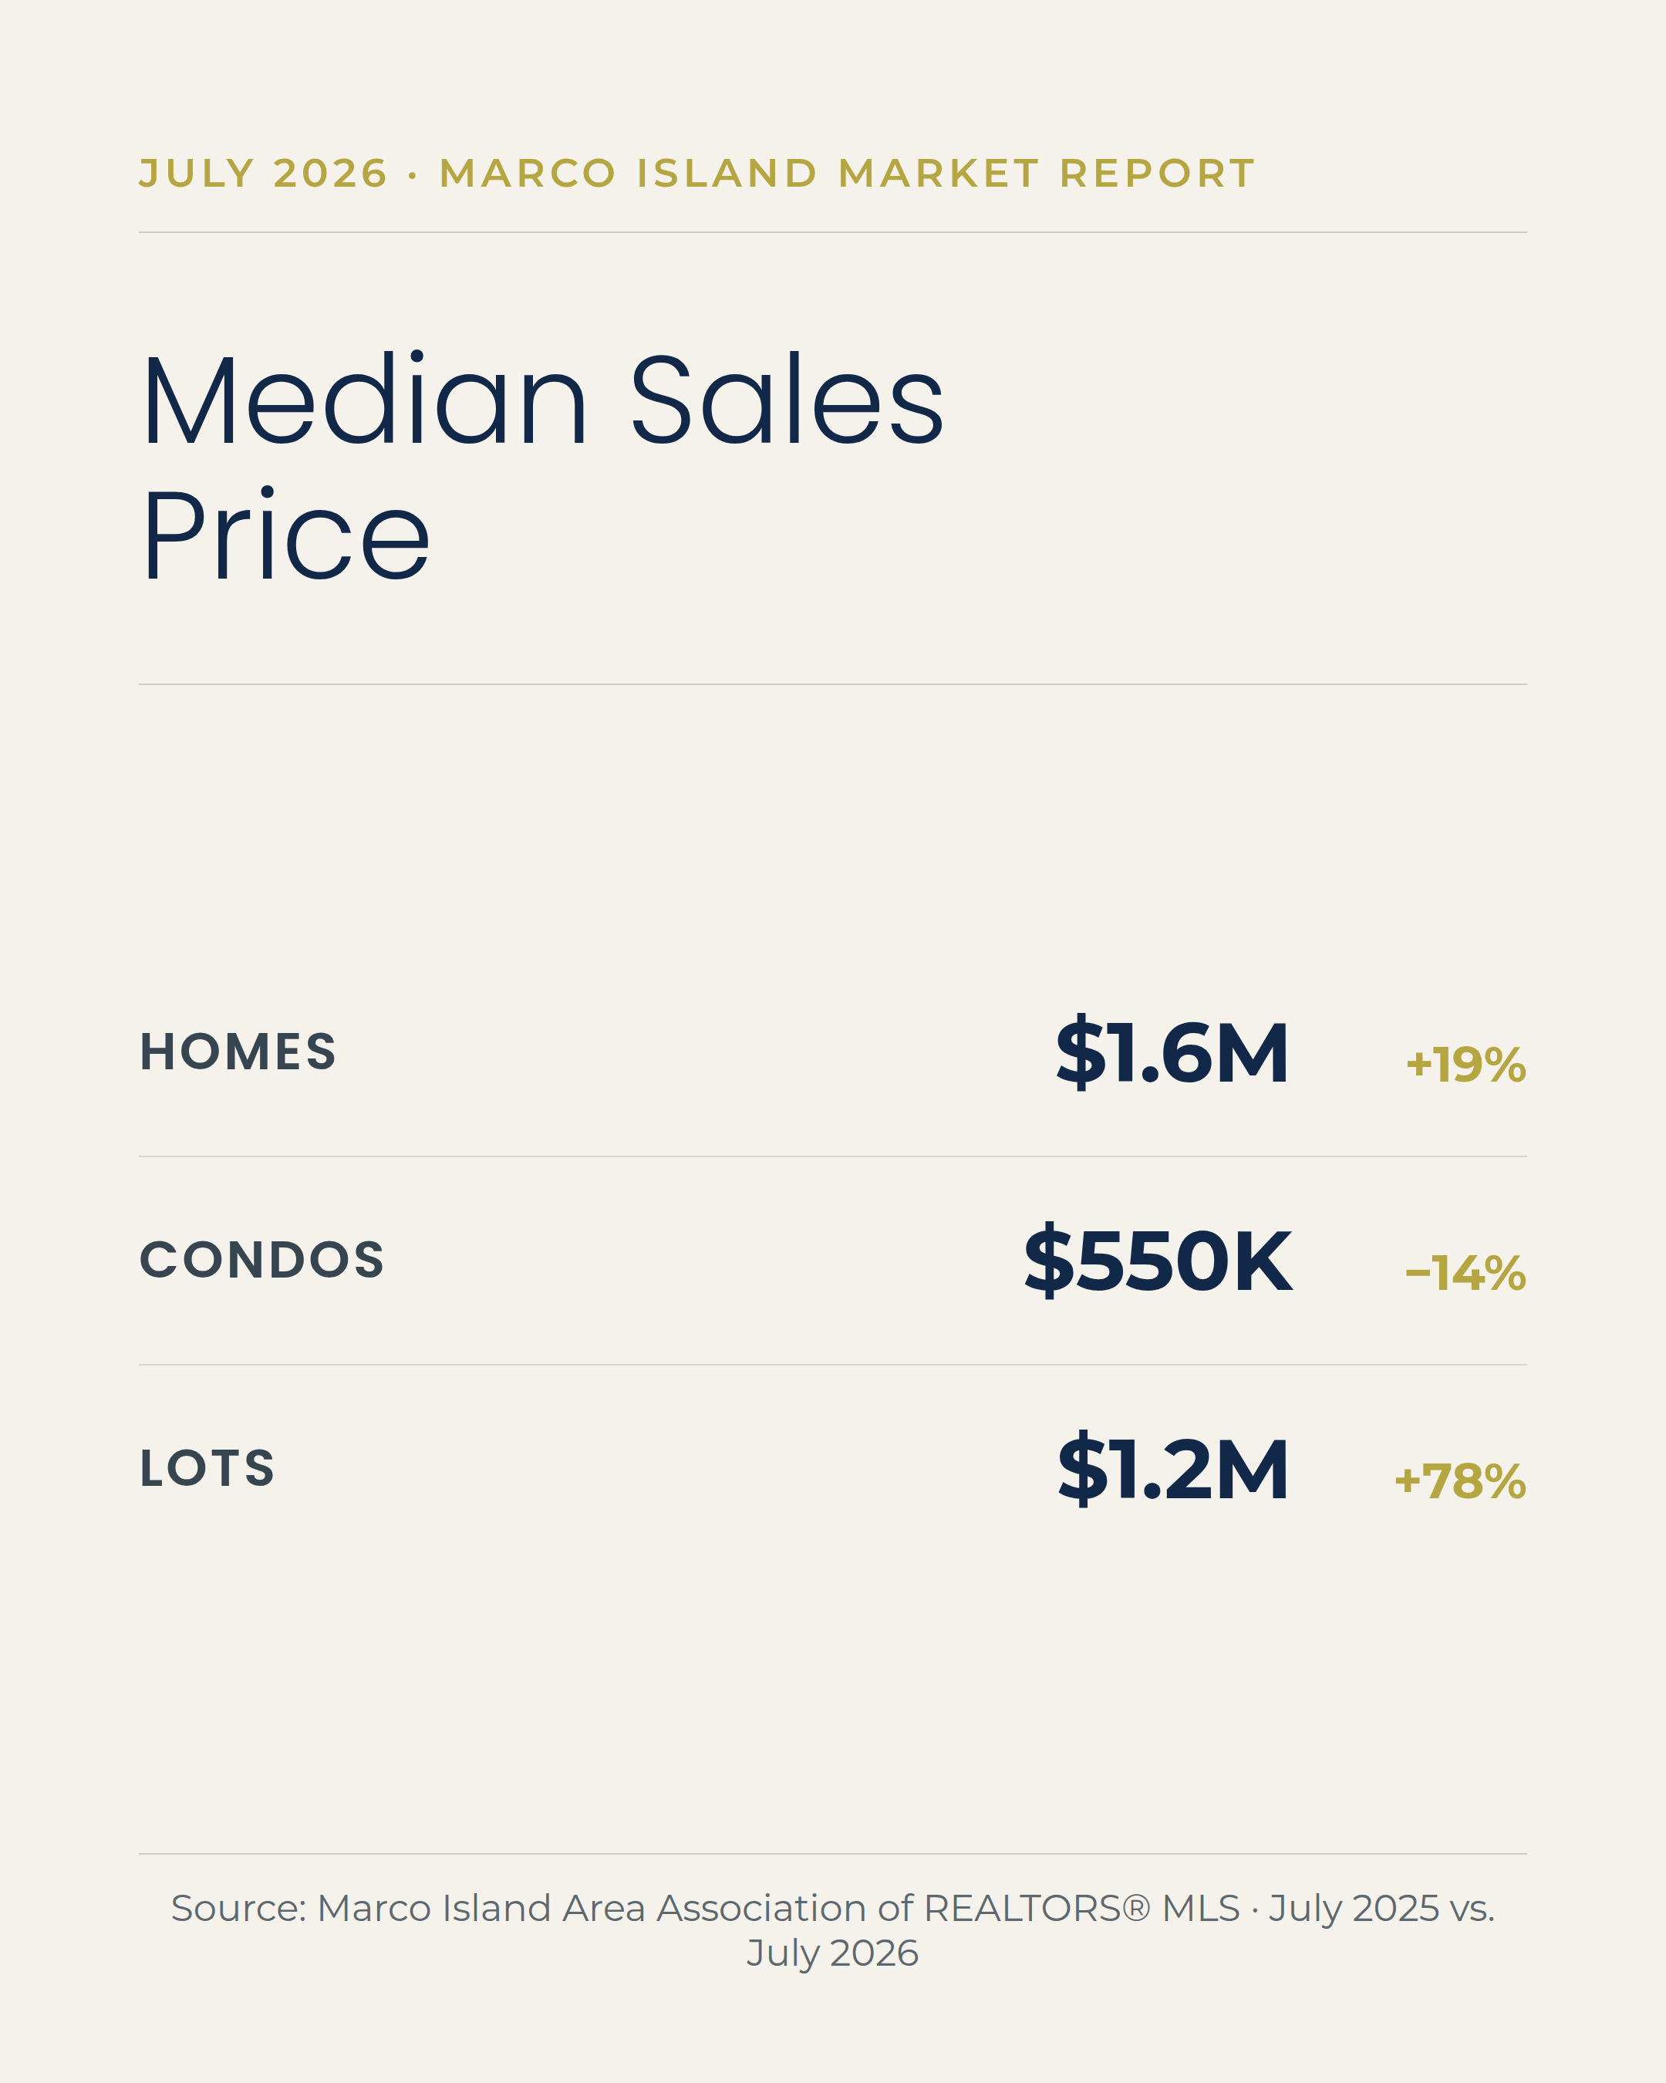Image resolution: width=1666 pixels, height=2083 pixels.
Task: Click the divider between Condos and Lots rows
Action: point(832,1366)
